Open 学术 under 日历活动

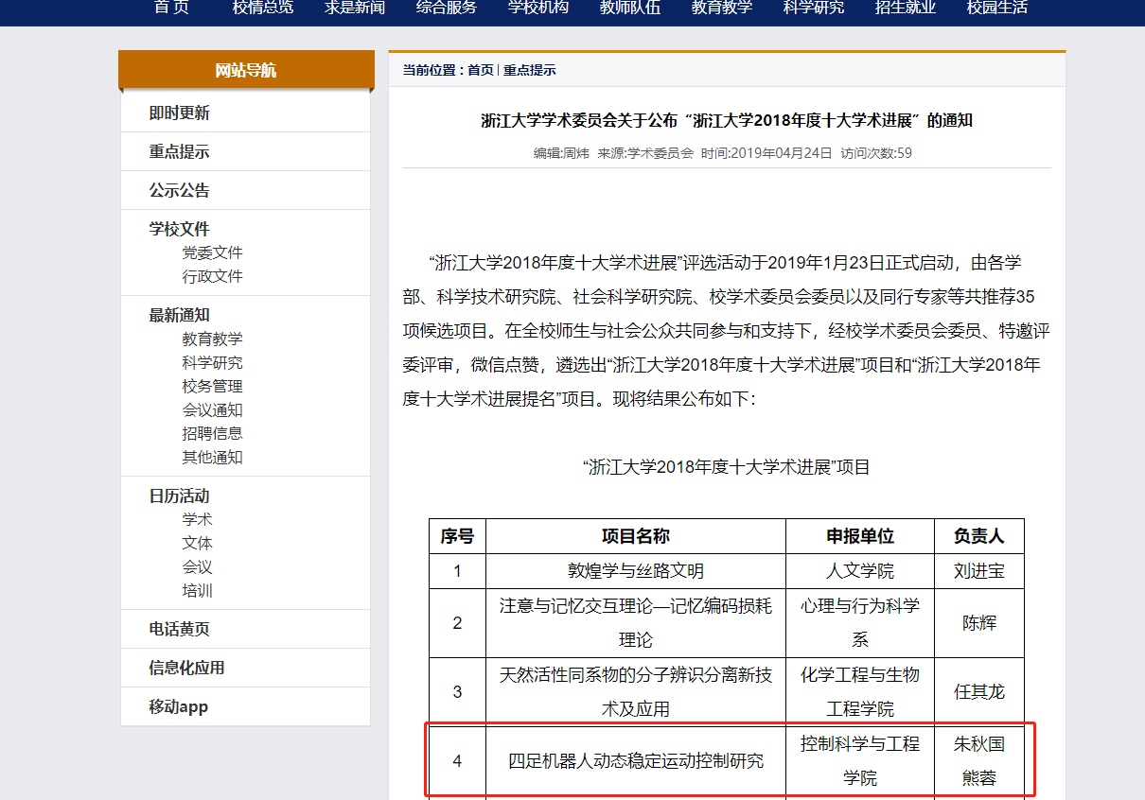[198, 519]
